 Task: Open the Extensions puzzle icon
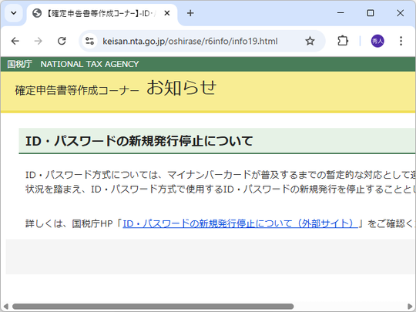click(x=343, y=41)
